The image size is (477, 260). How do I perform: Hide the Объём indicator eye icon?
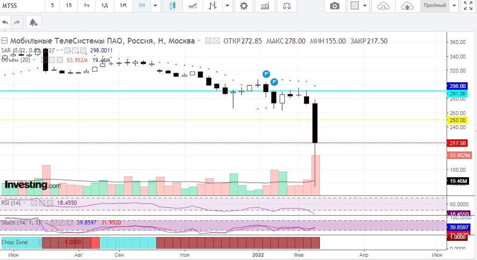pos(44,60)
